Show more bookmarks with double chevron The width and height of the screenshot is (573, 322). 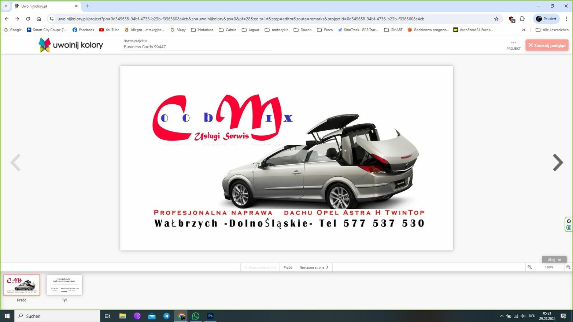click(x=524, y=30)
